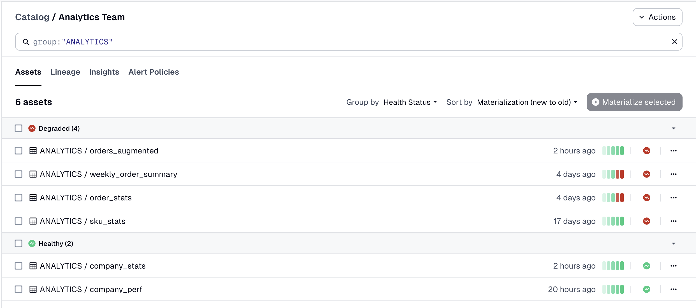Open the Sort by Materialization dropdown
The image size is (696, 308).
(x=526, y=102)
